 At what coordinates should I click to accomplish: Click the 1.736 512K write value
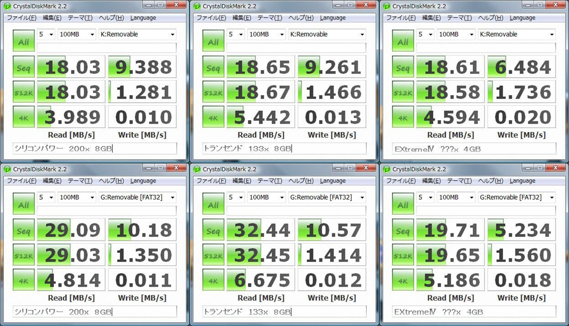pyautogui.click(x=522, y=91)
